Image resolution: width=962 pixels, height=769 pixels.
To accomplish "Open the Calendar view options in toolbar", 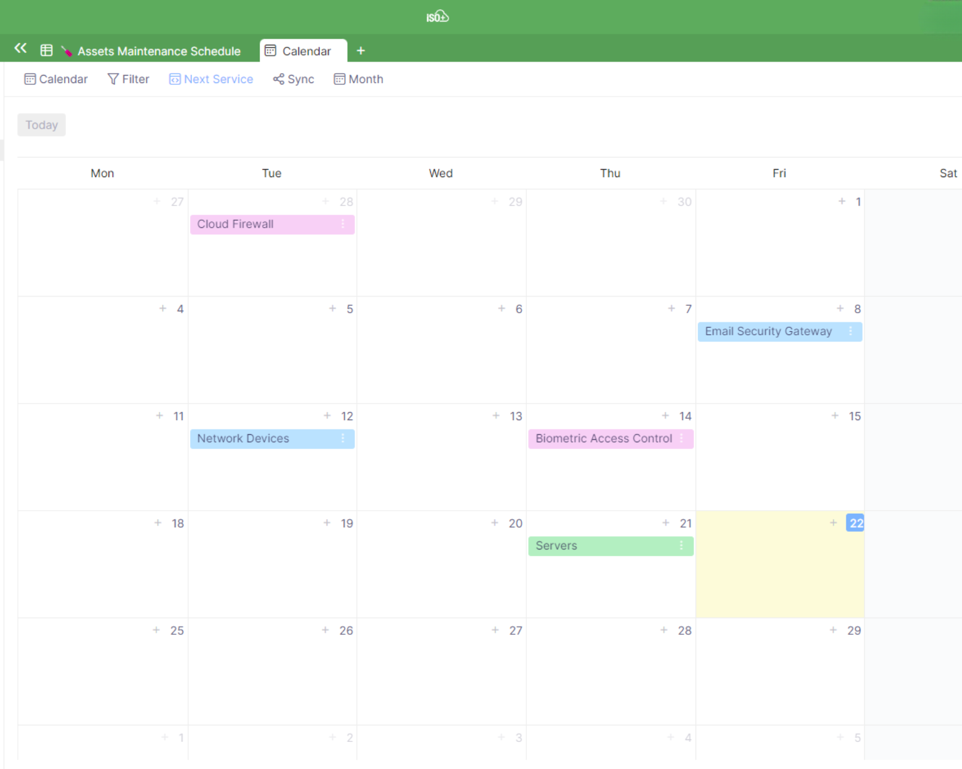I will point(56,79).
